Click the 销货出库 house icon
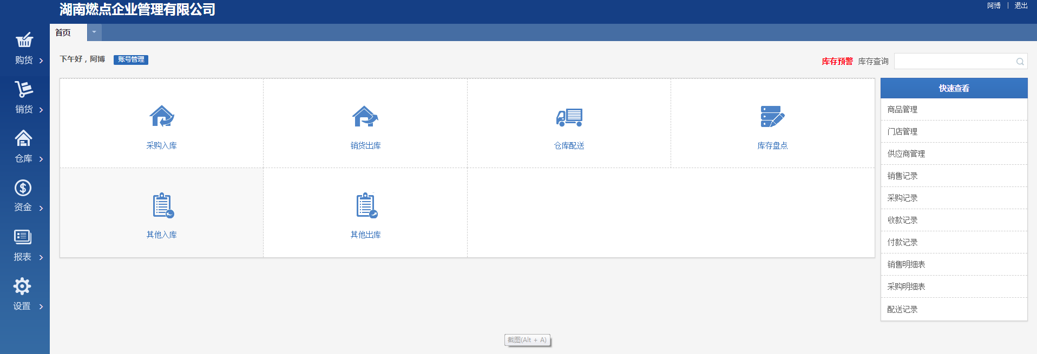This screenshot has height=354, width=1037. (x=365, y=116)
